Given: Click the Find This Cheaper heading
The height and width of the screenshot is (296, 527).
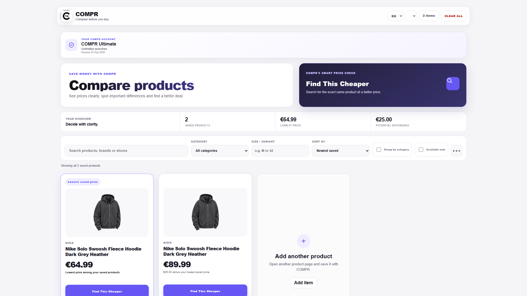Looking at the screenshot, I should point(337,84).
